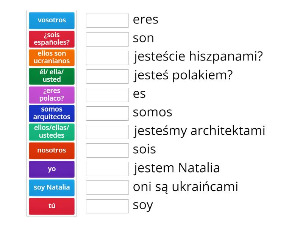Select the red 'tú' tile
Viewport: 303px width, 227px height.
click(x=52, y=206)
